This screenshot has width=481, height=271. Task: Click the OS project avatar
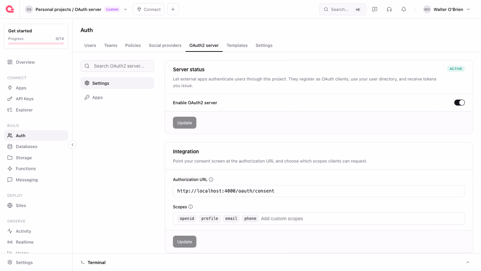point(29,9)
